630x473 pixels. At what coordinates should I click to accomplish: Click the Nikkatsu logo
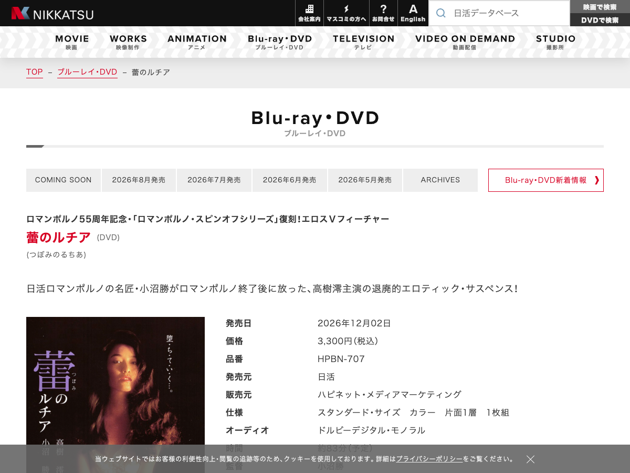52,13
